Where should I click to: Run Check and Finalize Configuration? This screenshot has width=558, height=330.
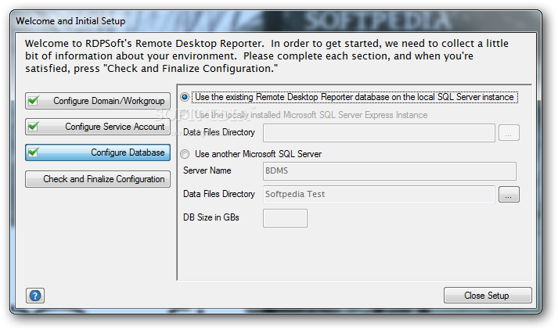(98, 179)
